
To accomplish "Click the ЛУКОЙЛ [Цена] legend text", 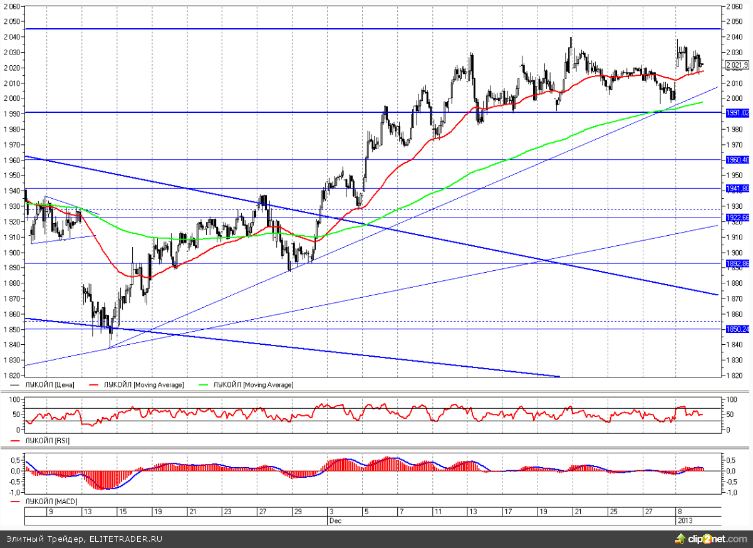I will click(x=49, y=384).
